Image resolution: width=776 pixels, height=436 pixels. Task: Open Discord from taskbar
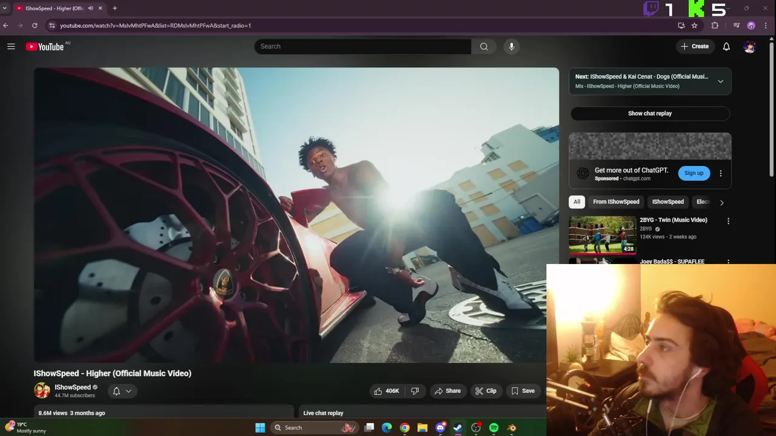[440, 428]
